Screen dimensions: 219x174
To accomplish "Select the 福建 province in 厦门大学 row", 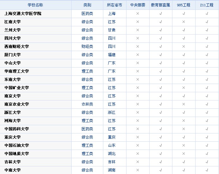I will point(112,55).
